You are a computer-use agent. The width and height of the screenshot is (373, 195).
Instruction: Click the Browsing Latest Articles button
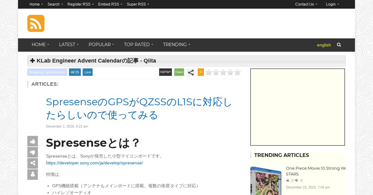(x=47, y=72)
